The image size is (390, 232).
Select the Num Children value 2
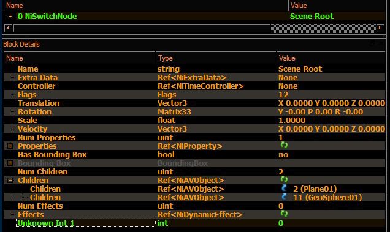(x=281, y=171)
